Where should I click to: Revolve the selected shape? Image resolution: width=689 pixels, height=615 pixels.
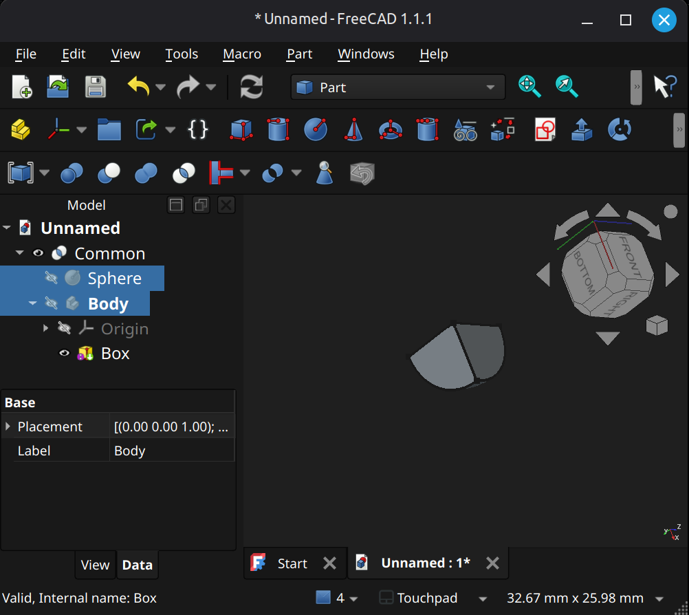tap(620, 130)
